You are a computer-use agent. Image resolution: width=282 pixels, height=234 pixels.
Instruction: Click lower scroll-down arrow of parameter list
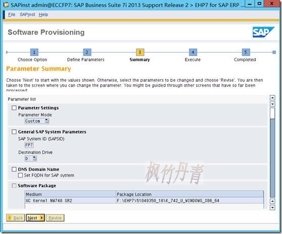(272, 208)
